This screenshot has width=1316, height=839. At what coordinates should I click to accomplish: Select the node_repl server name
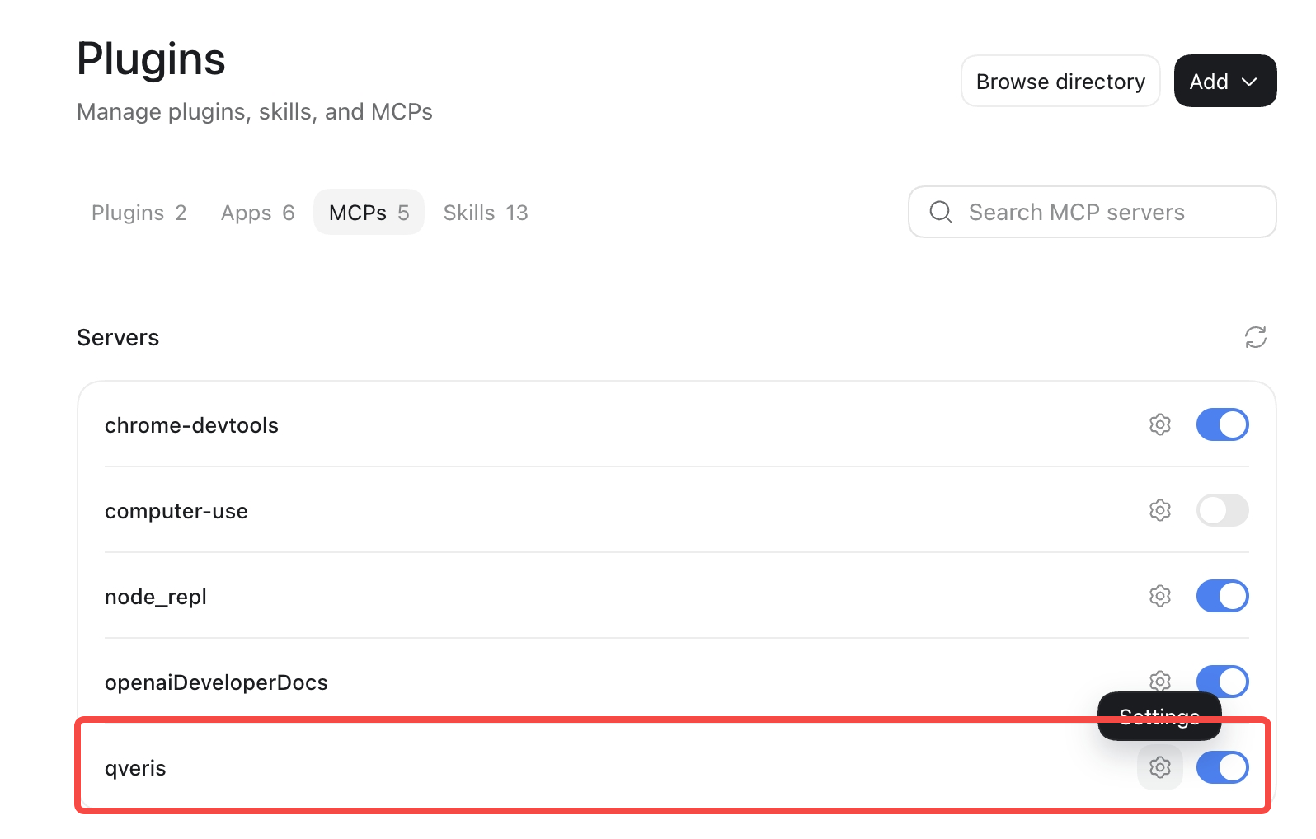pos(156,597)
